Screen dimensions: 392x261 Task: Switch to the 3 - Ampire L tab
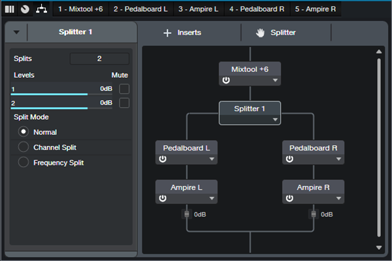click(199, 9)
